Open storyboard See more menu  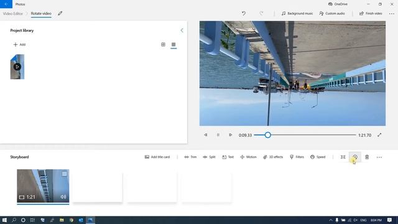pyautogui.click(x=379, y=157)
